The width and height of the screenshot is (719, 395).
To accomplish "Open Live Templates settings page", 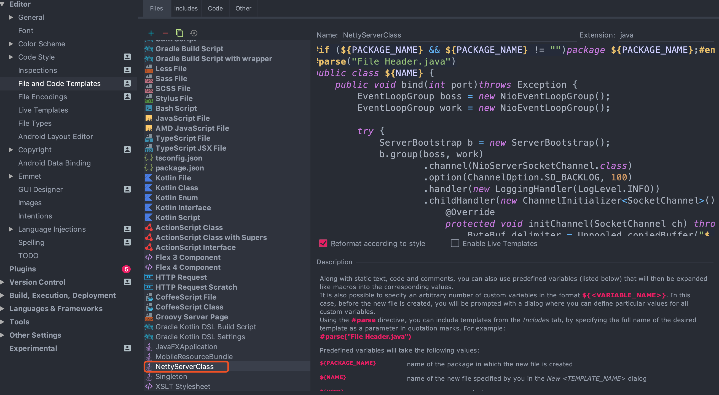I will click(x=43, y=110).
